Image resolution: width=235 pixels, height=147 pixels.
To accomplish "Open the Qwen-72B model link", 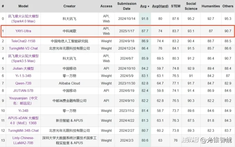I will (23, 83).
